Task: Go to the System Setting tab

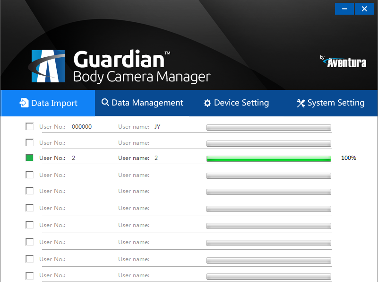Action: [336, 103]
